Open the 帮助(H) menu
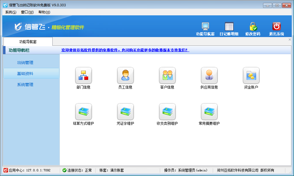The image size is (294, 176). pyautogui.click(x=44, y=12)
